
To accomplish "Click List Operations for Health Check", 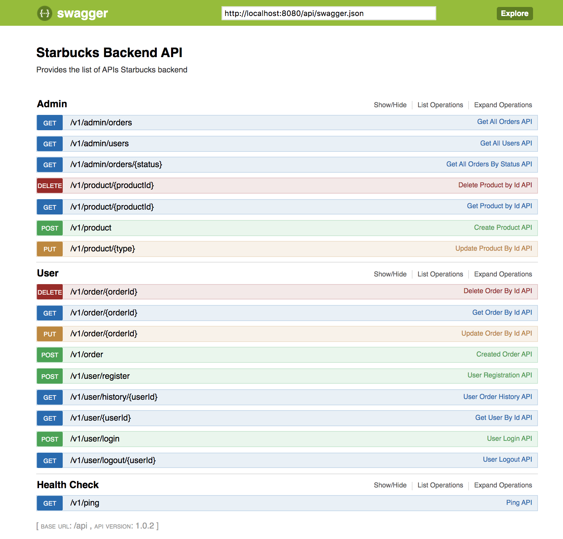I will 440,485.
